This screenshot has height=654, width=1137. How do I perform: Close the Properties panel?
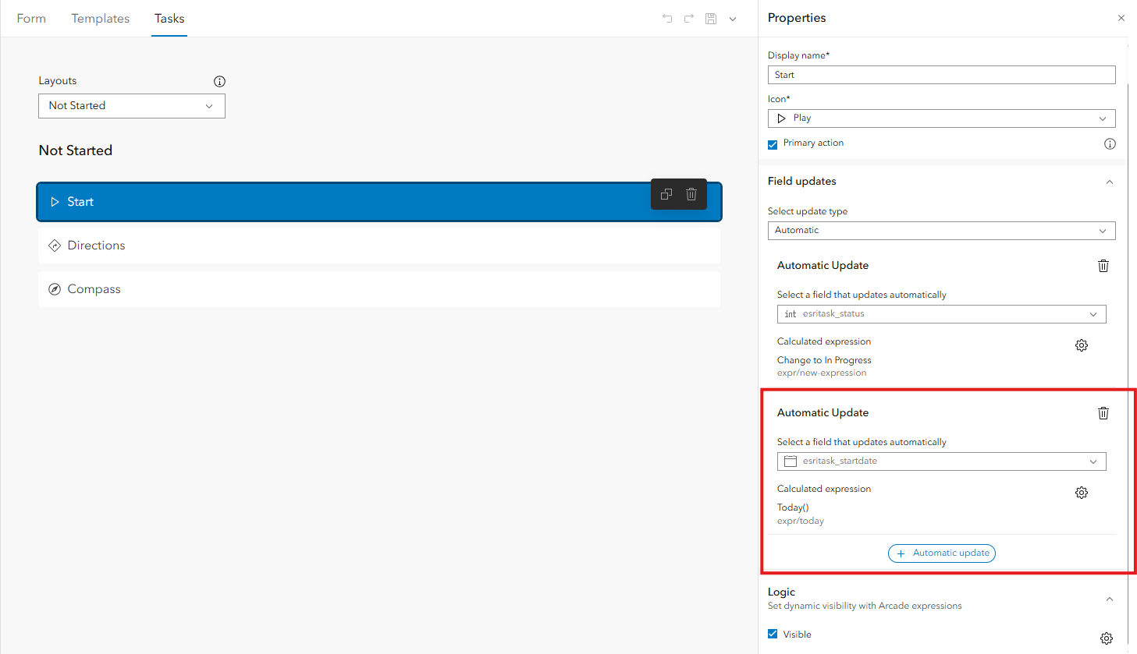1121,18
